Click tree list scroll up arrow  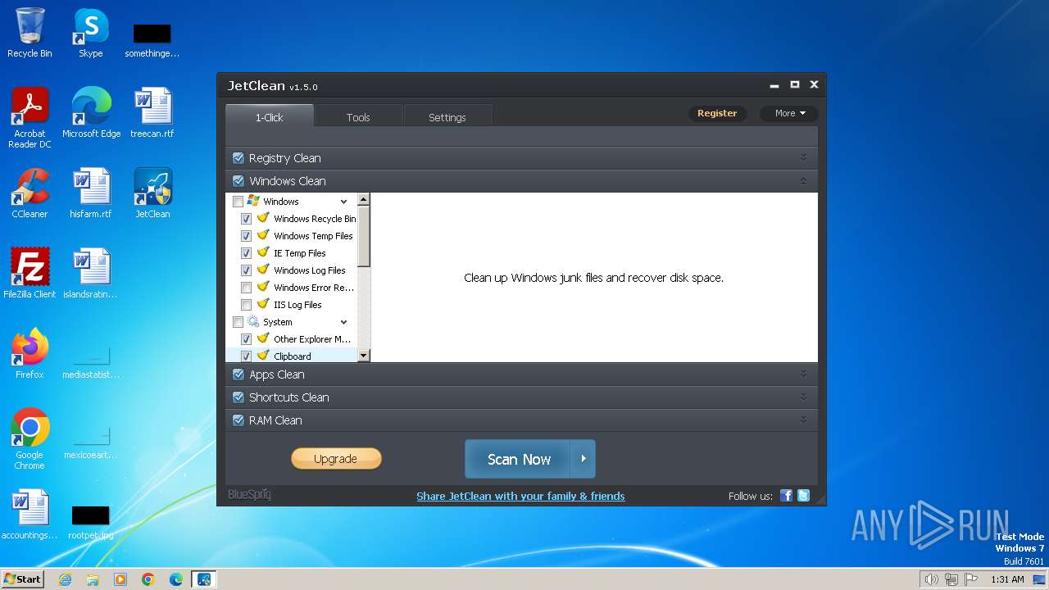(x=364, y=199)
